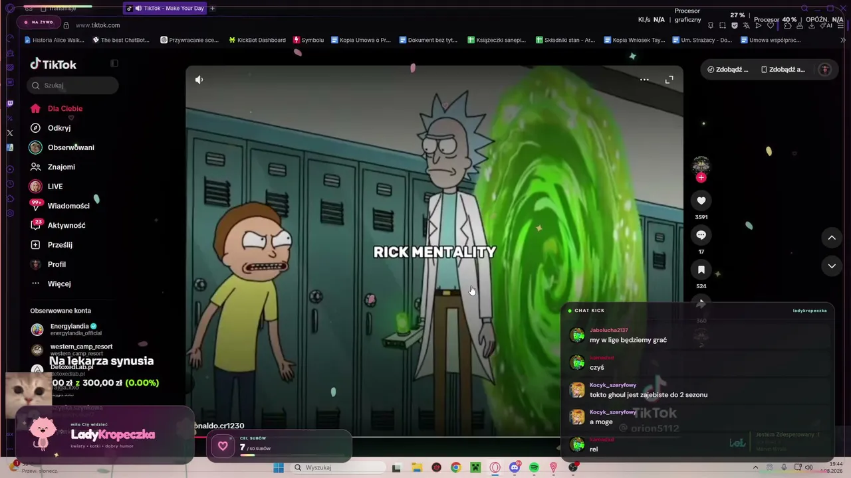
Task: Like the video with the heart icon
Action: [701, 200]
